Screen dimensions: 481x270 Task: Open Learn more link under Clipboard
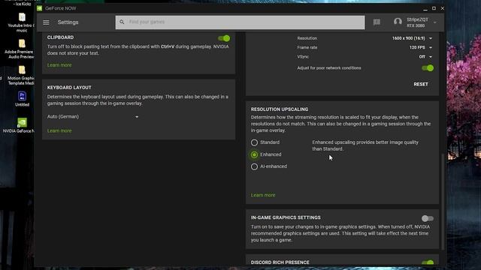59,65
